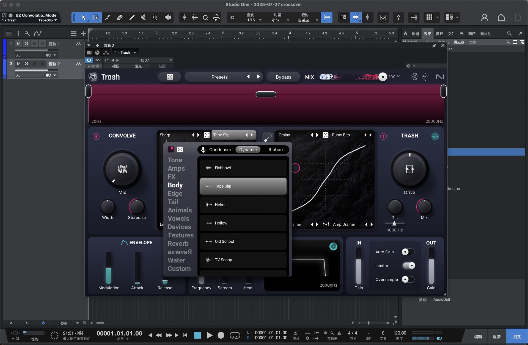Go to the previous Trash preset
The width and height of the screenshot is (528, 345).
click(248, 76)
